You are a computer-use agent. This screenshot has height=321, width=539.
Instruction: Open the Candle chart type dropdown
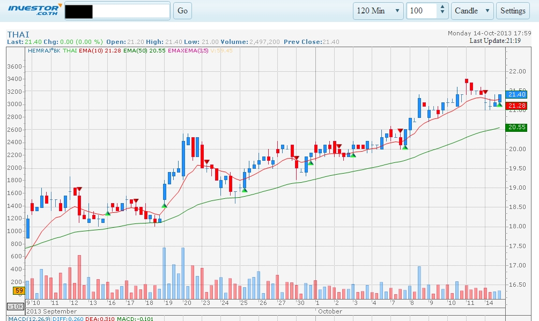tap(472, 11)
